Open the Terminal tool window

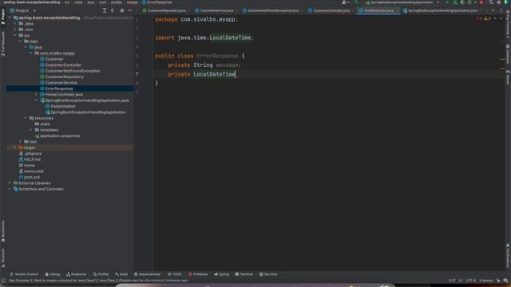244,274
